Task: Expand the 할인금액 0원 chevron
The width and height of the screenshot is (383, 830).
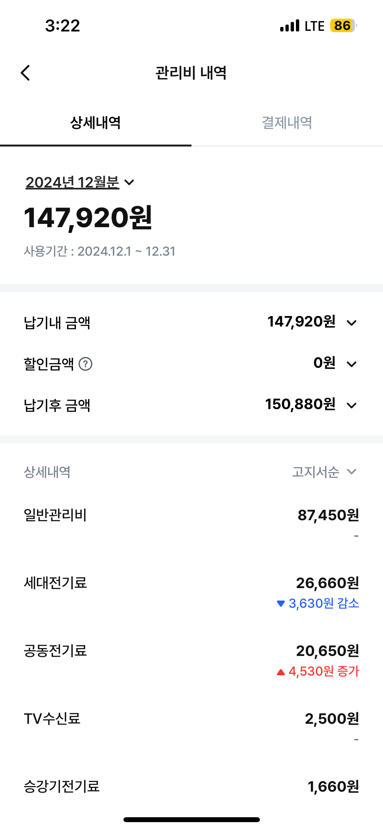Action: [x=352, y=364]
